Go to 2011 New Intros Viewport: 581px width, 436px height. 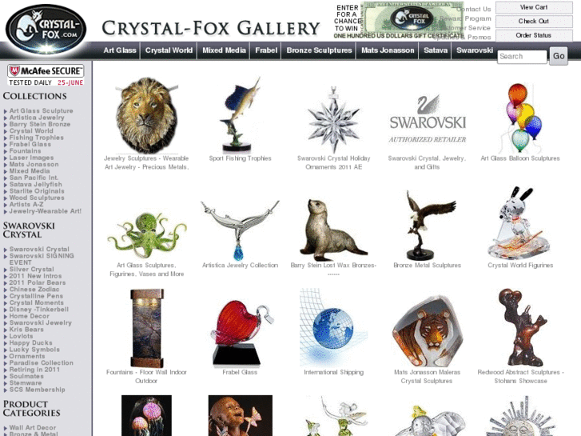tap(36, 276)
